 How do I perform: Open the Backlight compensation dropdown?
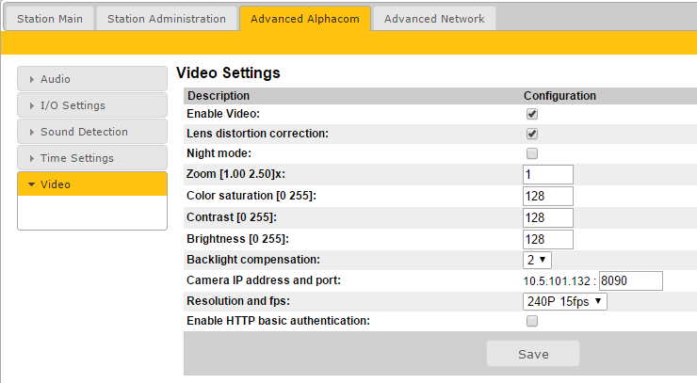(x=538, y=259)
